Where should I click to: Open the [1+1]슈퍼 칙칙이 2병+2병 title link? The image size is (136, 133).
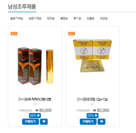[x=35, y=99]
